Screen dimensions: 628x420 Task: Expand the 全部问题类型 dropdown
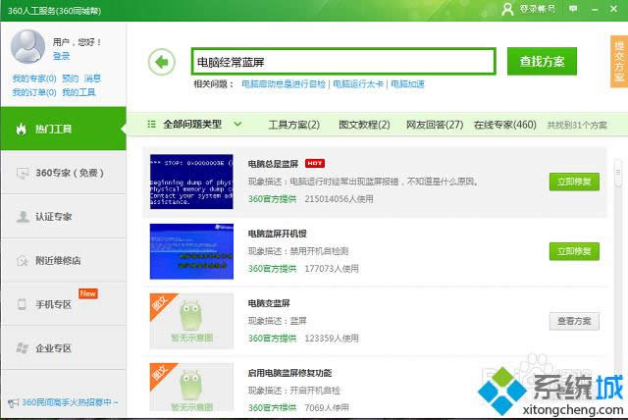tap(196, 125)
